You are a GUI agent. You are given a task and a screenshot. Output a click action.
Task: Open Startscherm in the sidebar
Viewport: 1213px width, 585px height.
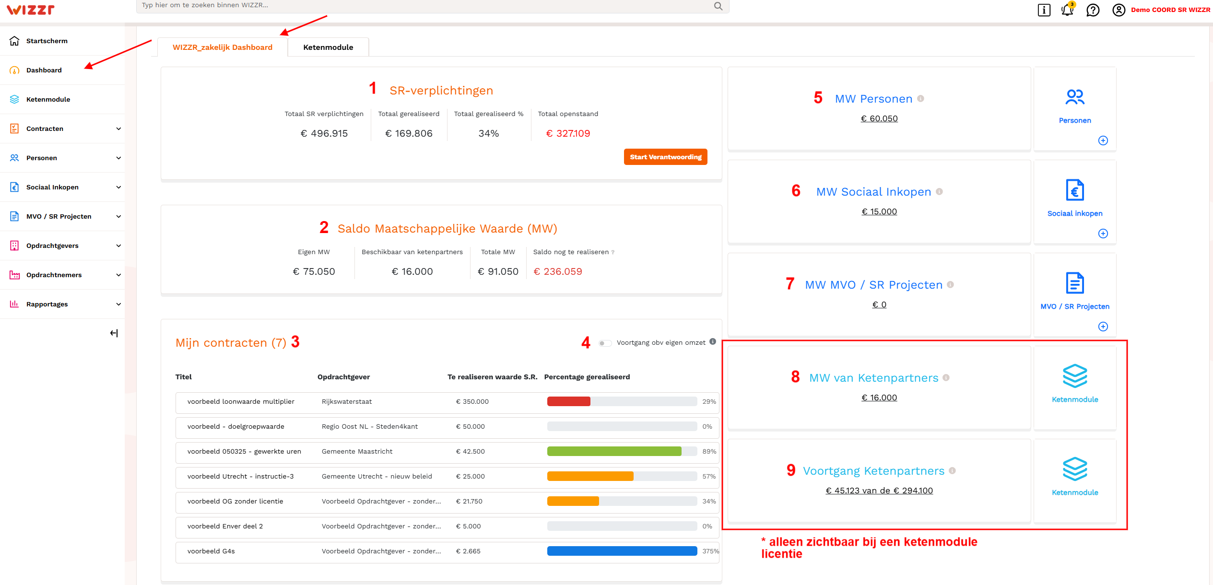coord(62,41)
